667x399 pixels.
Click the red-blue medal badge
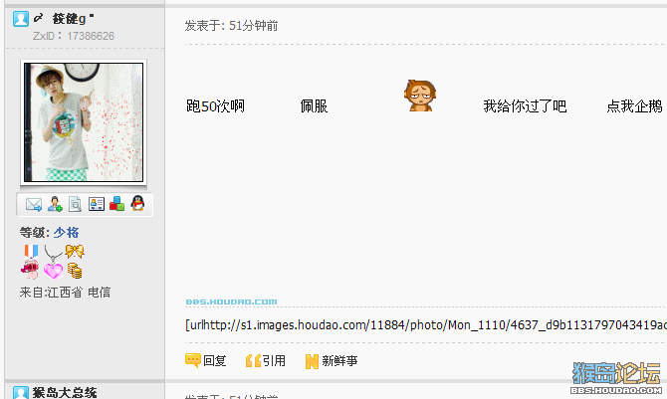pyautogui.click(x=31, y=251)
